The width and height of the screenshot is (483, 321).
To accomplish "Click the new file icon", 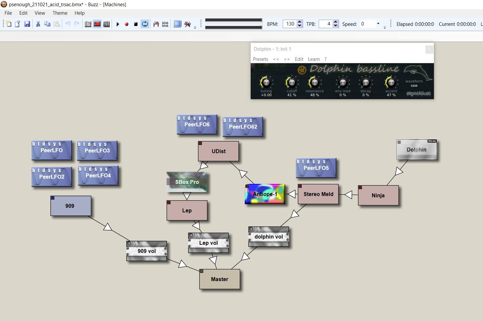I will click(x=9, y=24).
